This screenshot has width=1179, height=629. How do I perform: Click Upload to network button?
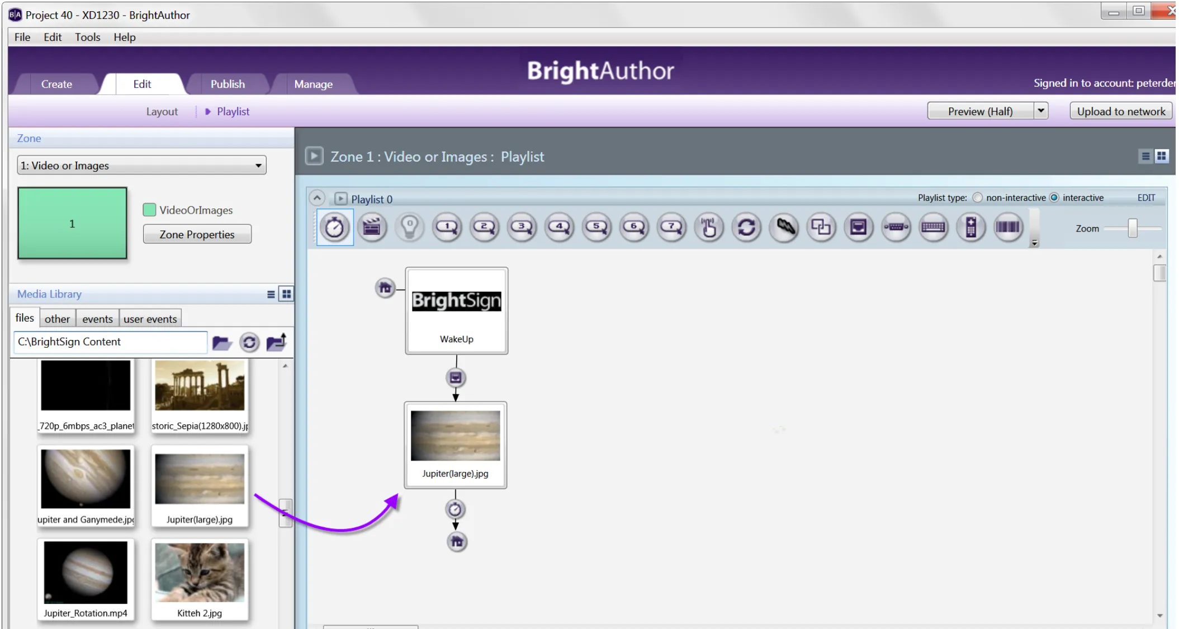(x=1121, y=111)
